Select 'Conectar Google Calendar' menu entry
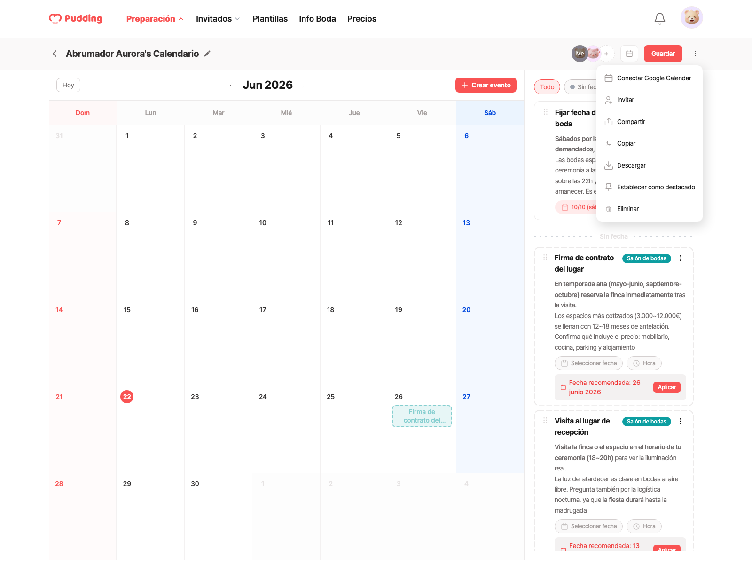Viewport: 752px width, 564px height. (x=650, y=78)
